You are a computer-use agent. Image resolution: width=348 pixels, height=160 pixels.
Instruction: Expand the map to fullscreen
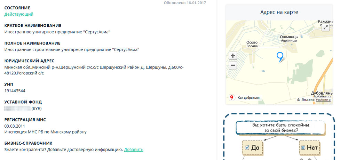[x=325, y=27]
